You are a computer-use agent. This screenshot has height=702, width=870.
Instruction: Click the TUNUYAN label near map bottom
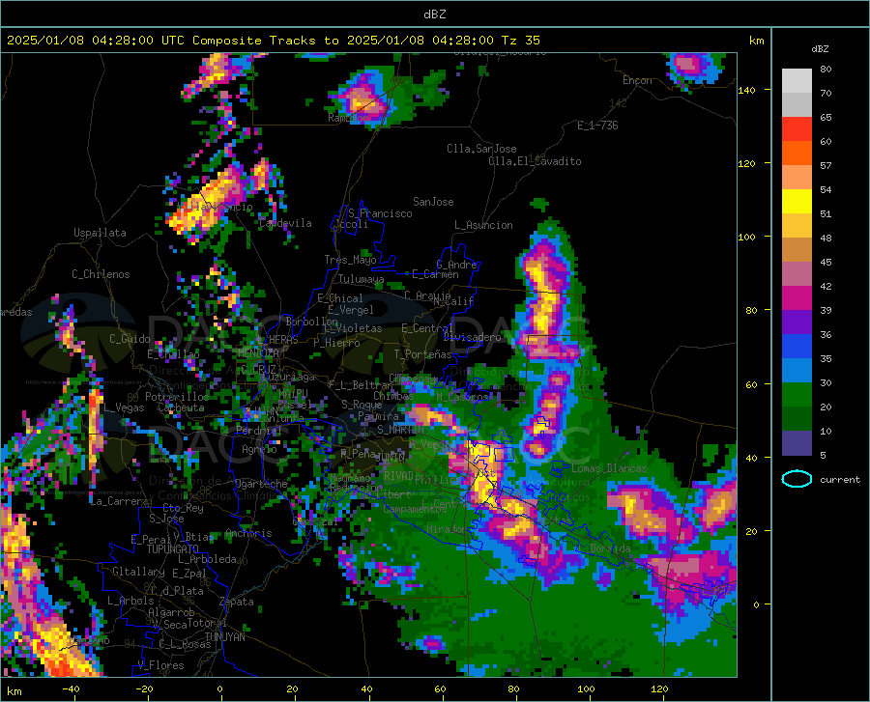coord(224,636)
